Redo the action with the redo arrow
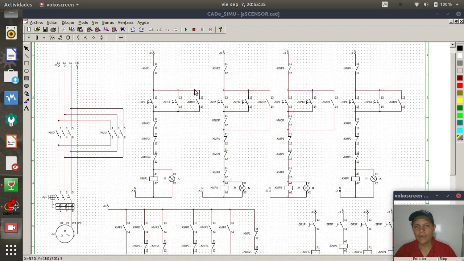This screenshot has height=261, width=464. click(141, 29)
